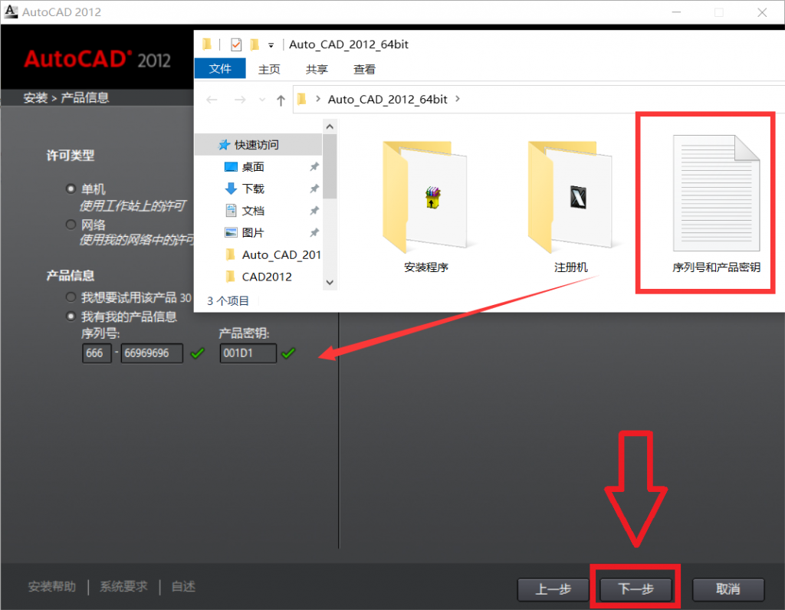Switch to the 查看 ribbon tab
The image size is (785, 610).
click(364, 69)
